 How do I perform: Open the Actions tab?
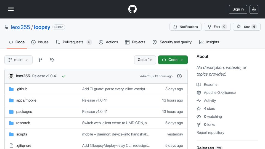click(108, 42)
